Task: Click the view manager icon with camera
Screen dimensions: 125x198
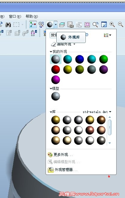Action: pos(70,25)
